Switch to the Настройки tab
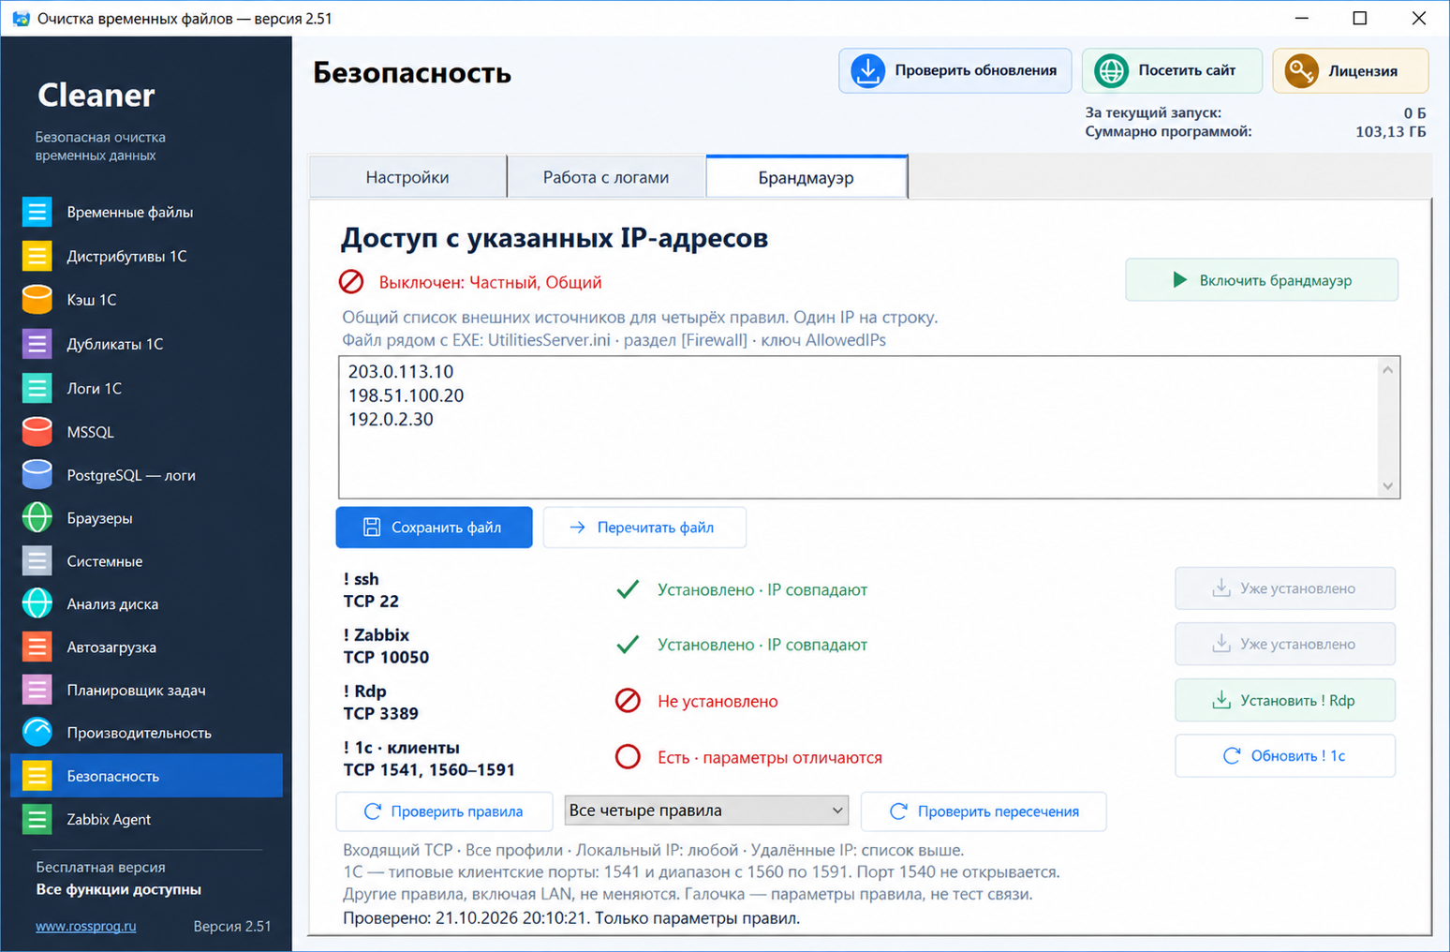The height and width of the screenshot is (952, 1450). [407, 177]
